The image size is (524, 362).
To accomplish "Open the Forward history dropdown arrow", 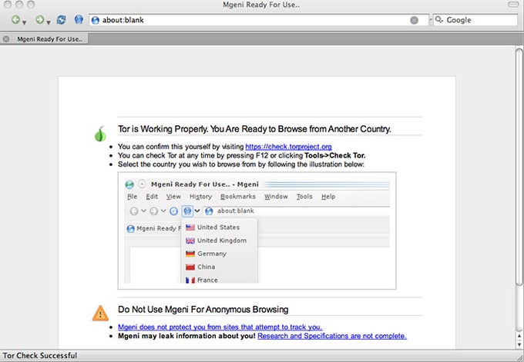I will [x=49, y=22].
